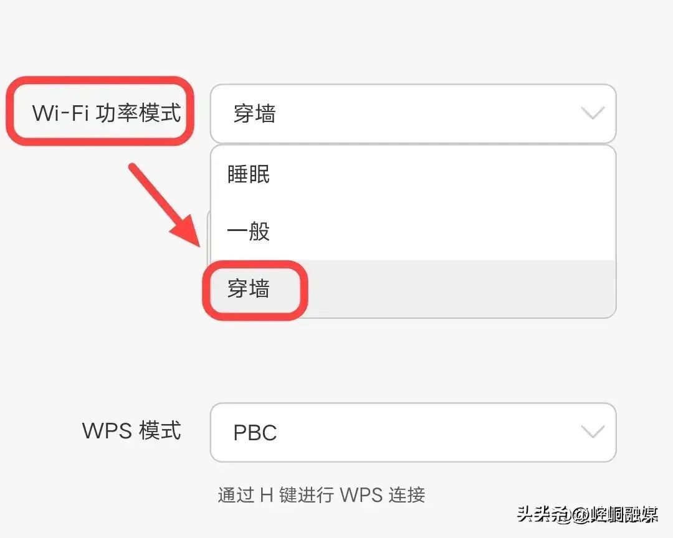Click the chevron arrow in PBC box
The width and height of the screenshot is (673, 538).
(x=593, y=432)
